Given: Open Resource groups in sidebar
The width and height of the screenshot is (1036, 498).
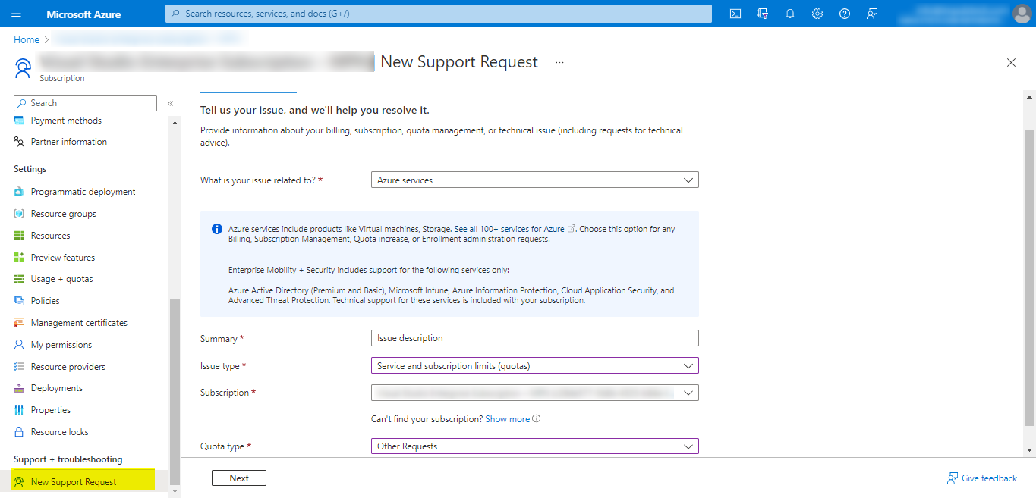Looking at the screenshot, I should click(x=63, y=214).
